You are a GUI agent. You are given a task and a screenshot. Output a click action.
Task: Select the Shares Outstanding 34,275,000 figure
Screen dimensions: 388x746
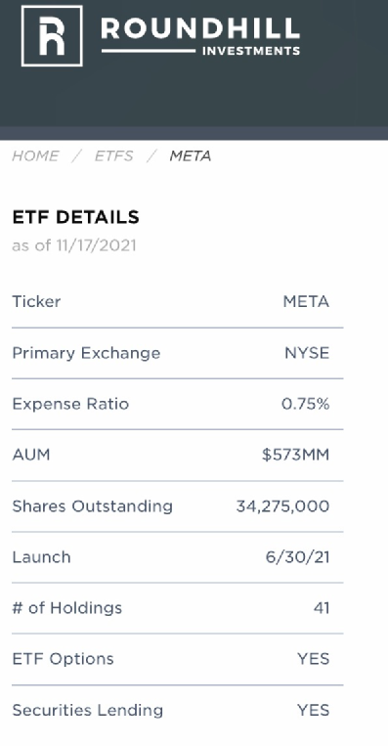click(x=282, y=506)
